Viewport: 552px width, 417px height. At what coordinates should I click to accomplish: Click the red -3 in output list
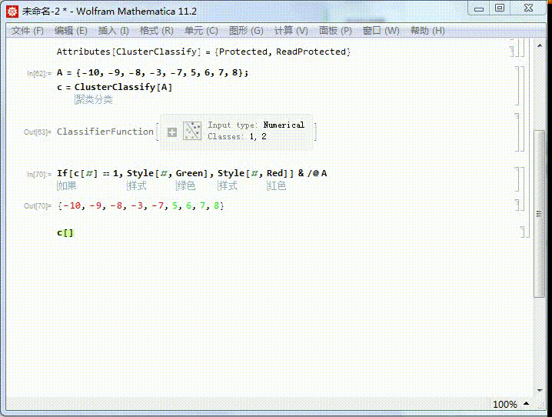coord(138,205)
